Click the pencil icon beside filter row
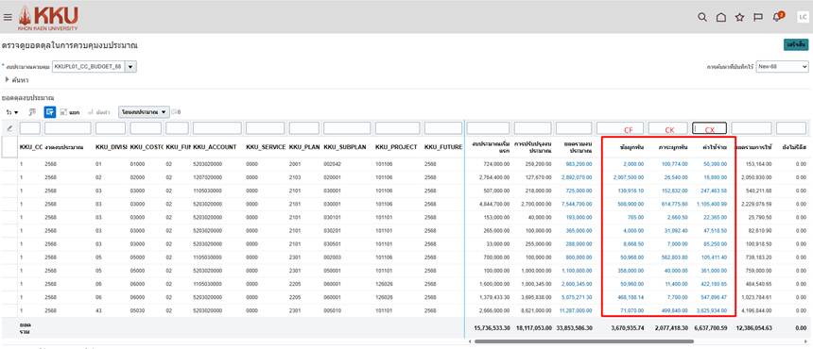This screenshot has width=813, height=349. 9,128
